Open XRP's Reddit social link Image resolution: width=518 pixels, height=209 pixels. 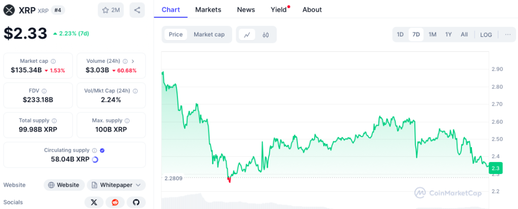coord(115,202)
